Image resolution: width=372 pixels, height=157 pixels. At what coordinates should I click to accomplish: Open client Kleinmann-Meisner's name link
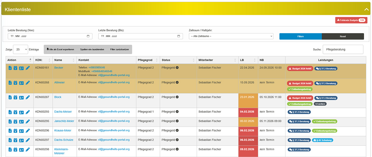click(61, 151)
